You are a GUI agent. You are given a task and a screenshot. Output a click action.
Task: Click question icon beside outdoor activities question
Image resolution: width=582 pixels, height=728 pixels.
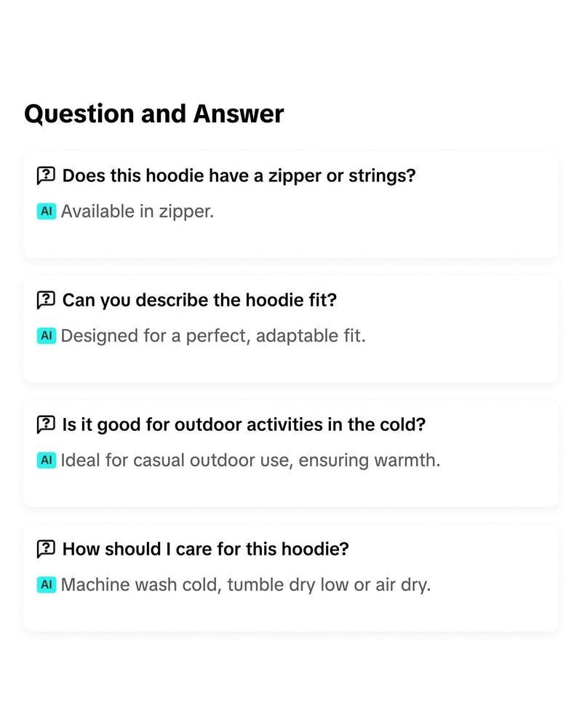(46, 424)
